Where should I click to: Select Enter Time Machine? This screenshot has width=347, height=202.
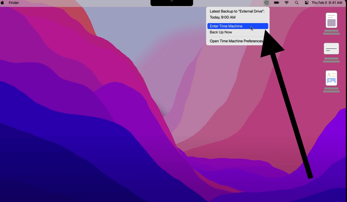[238, 26]
